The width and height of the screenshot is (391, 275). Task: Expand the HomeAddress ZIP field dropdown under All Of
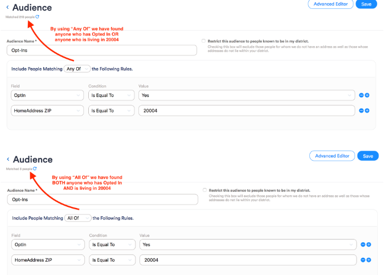(x=47, y=259)
